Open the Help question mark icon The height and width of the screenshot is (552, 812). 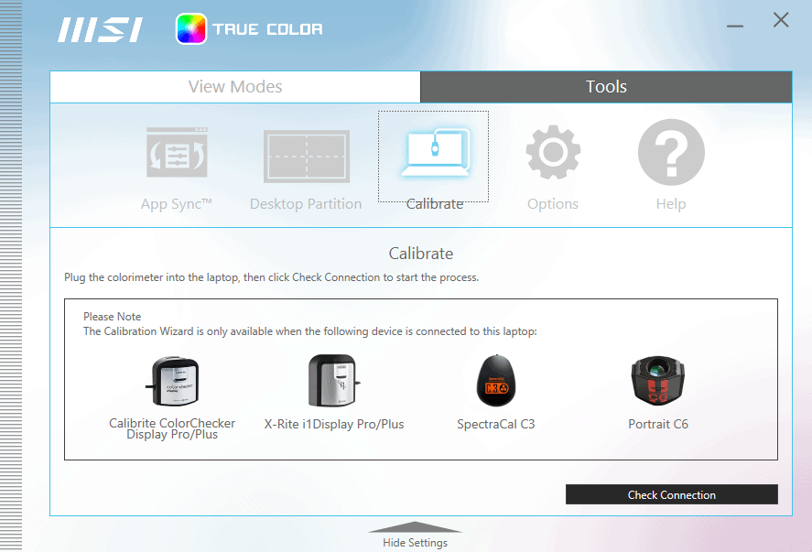point(671,152)
